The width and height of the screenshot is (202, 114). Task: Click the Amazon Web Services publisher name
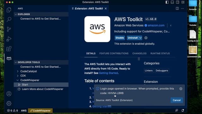129,25
